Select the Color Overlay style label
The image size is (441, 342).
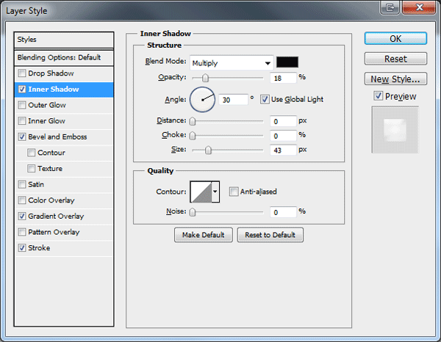51,200
